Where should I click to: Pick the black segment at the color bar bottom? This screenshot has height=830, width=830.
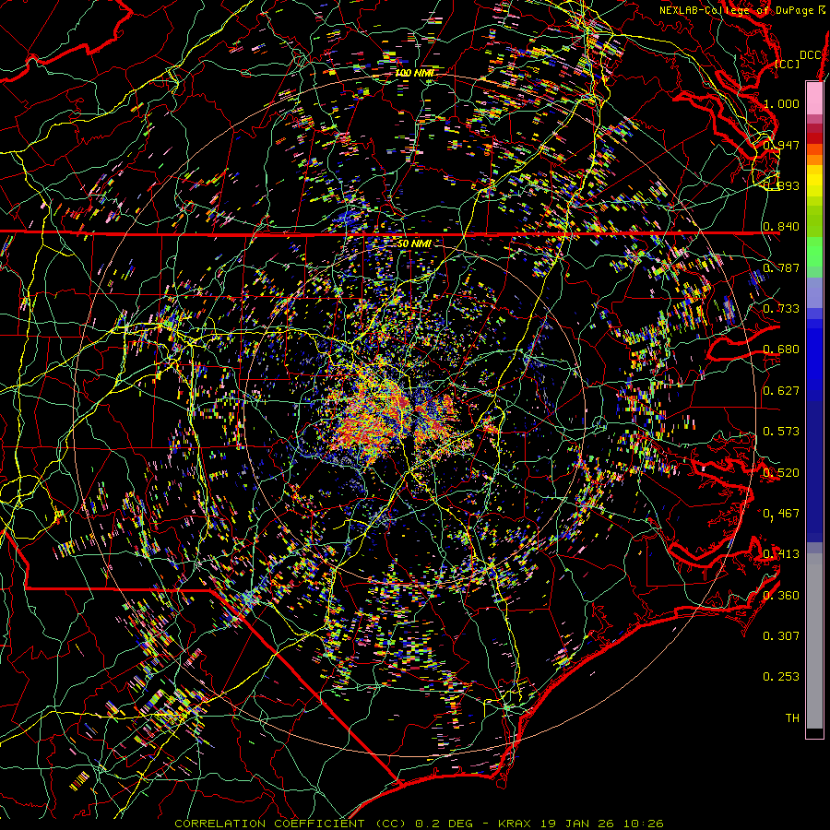tap(814, 732)
